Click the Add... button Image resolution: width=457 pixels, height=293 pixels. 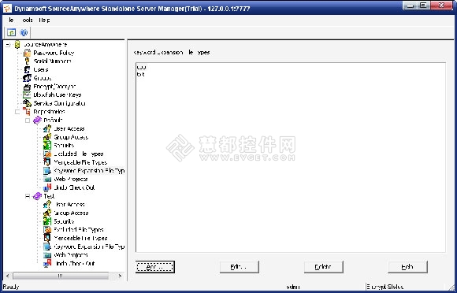155,267
